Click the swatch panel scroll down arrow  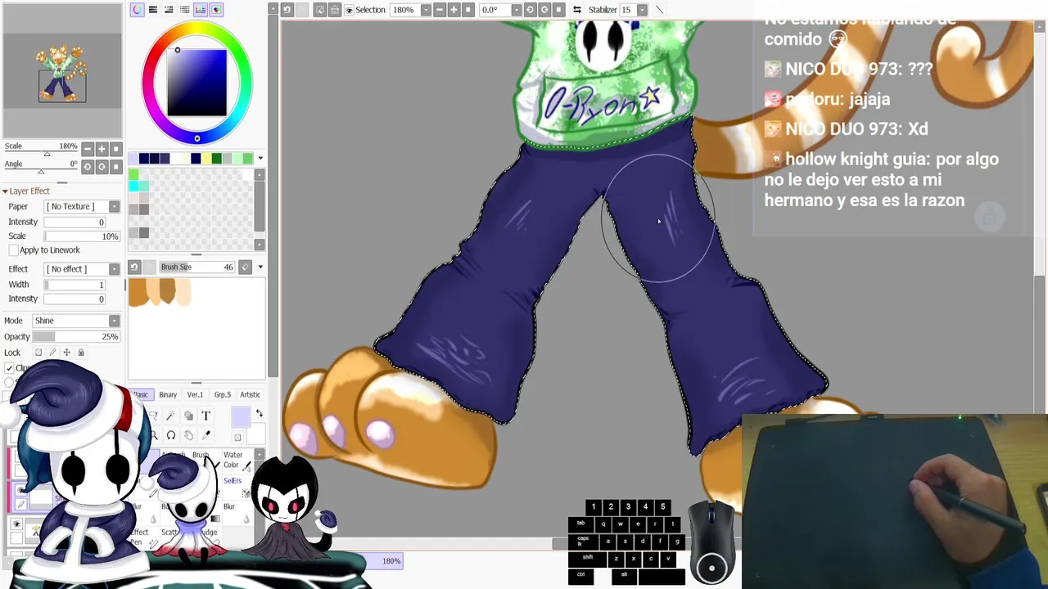(x=260, y=245)
